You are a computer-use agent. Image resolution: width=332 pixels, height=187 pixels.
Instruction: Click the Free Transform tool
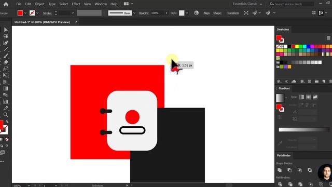(6, 75)
